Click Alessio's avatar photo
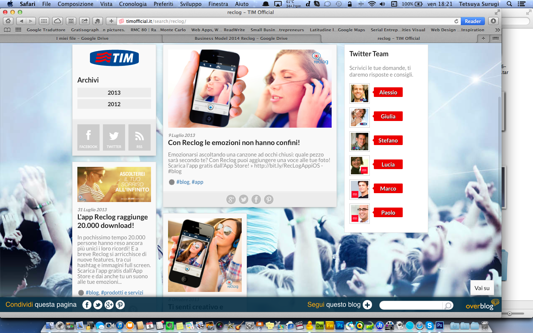 (x=359, y=93)
